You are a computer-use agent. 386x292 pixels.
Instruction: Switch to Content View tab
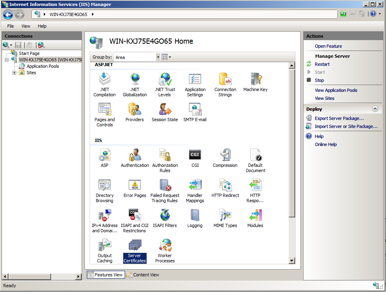tap(143, 275)
